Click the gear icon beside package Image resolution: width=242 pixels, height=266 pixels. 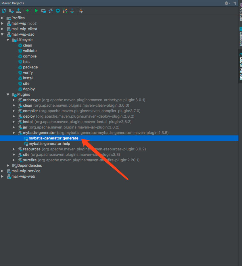coord(20,67)
